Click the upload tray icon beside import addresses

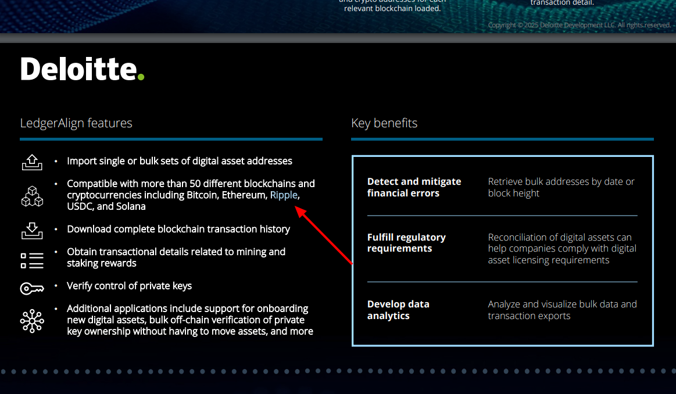pos(32,163)
